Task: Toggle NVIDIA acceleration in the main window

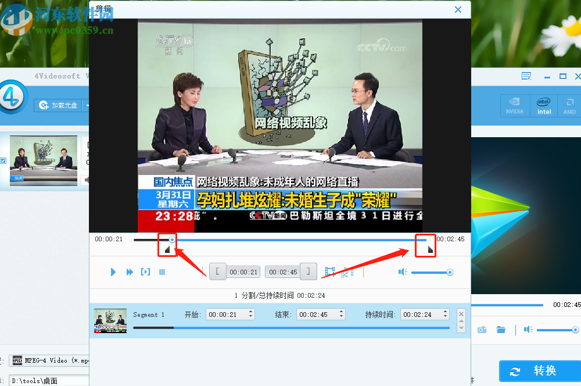Action: pyautogui.click(x=515, y=106)
